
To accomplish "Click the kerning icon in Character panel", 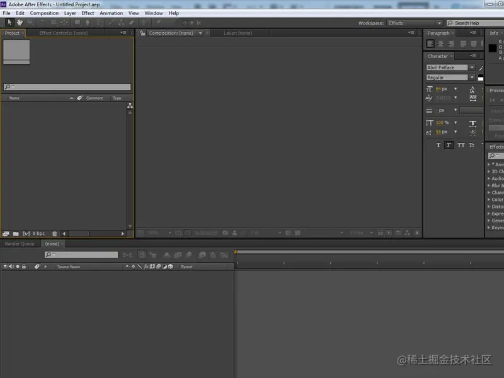I will click(429, 98).
